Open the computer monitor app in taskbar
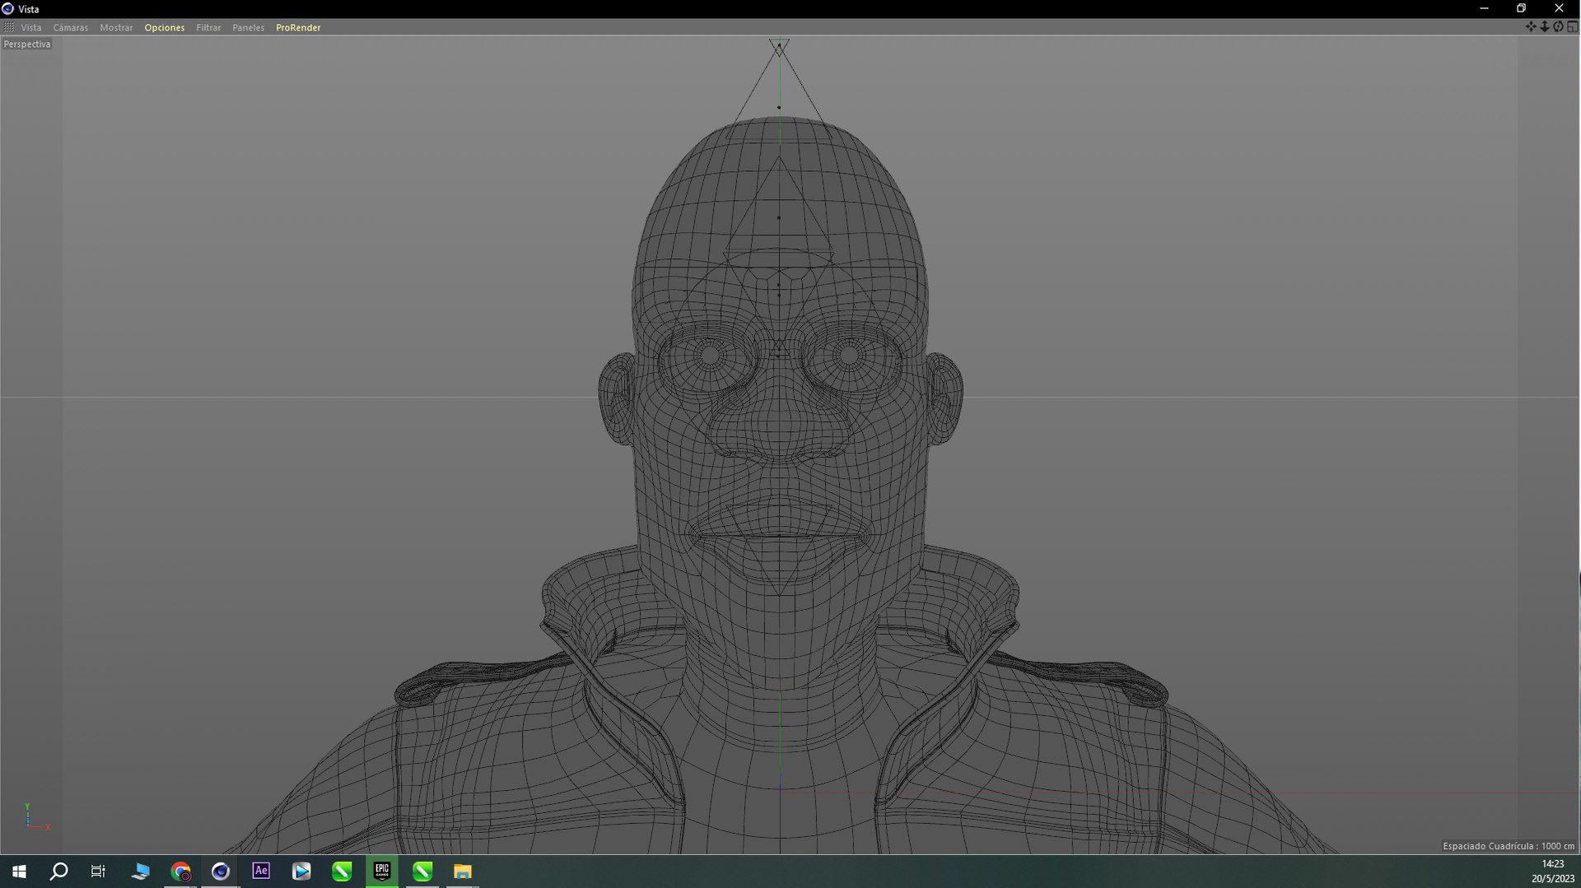The height and width of the screenshot is (888, 1581). click(140, 872)
